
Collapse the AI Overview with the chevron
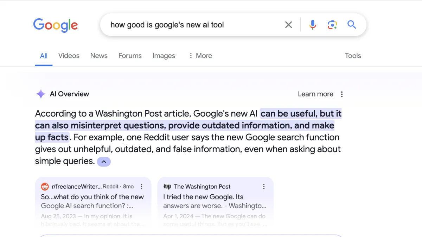coord(104,161)
